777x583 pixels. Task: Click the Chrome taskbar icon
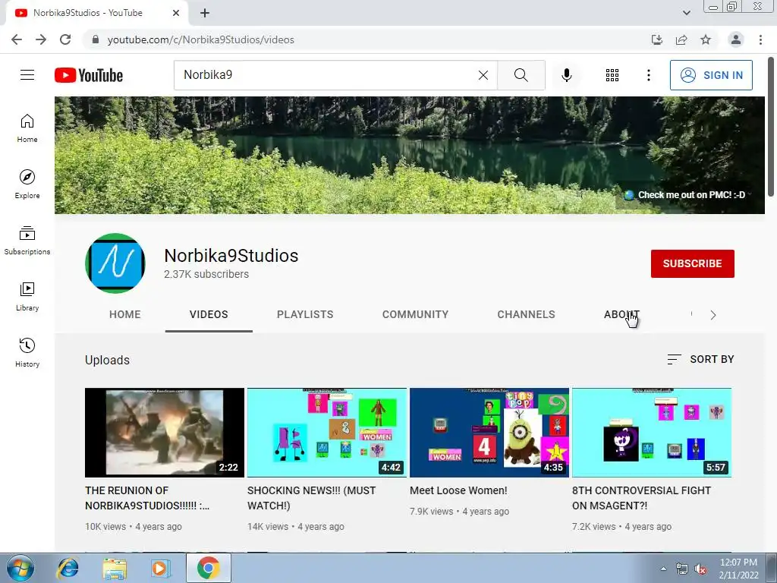click(x=208, y=568)
